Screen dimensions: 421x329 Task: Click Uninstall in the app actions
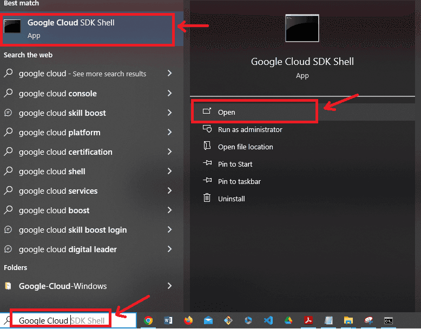coord(231,199)
